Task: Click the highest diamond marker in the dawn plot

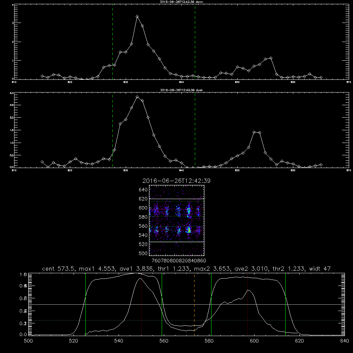Action: click(x=137, y=17)
